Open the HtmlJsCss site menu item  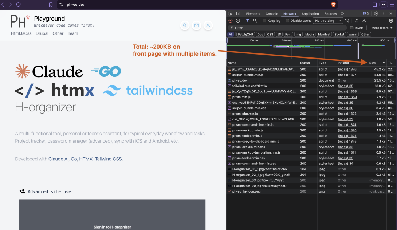(x=21, y=33)
